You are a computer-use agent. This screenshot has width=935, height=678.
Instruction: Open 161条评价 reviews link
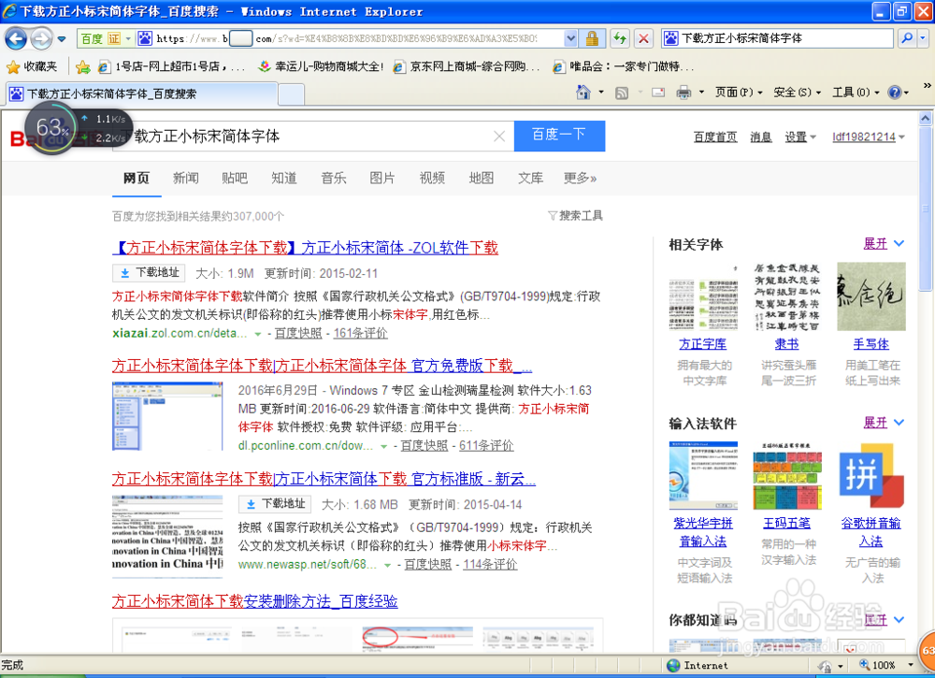click(x=360, y=333)
